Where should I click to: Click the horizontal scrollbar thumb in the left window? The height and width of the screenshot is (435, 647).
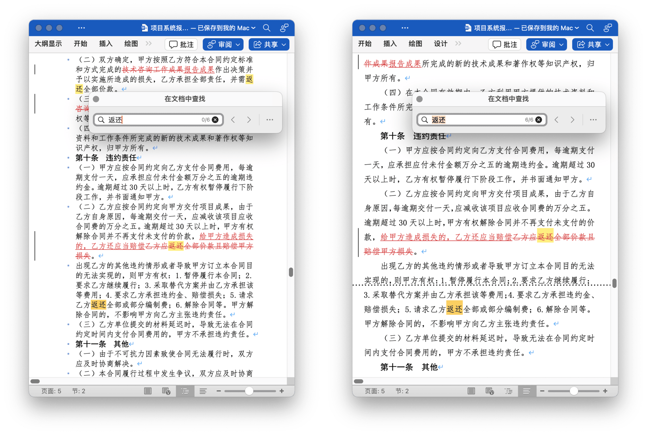(35, 381)
